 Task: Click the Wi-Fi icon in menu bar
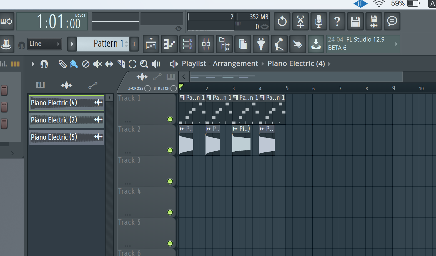click(379, 4)
